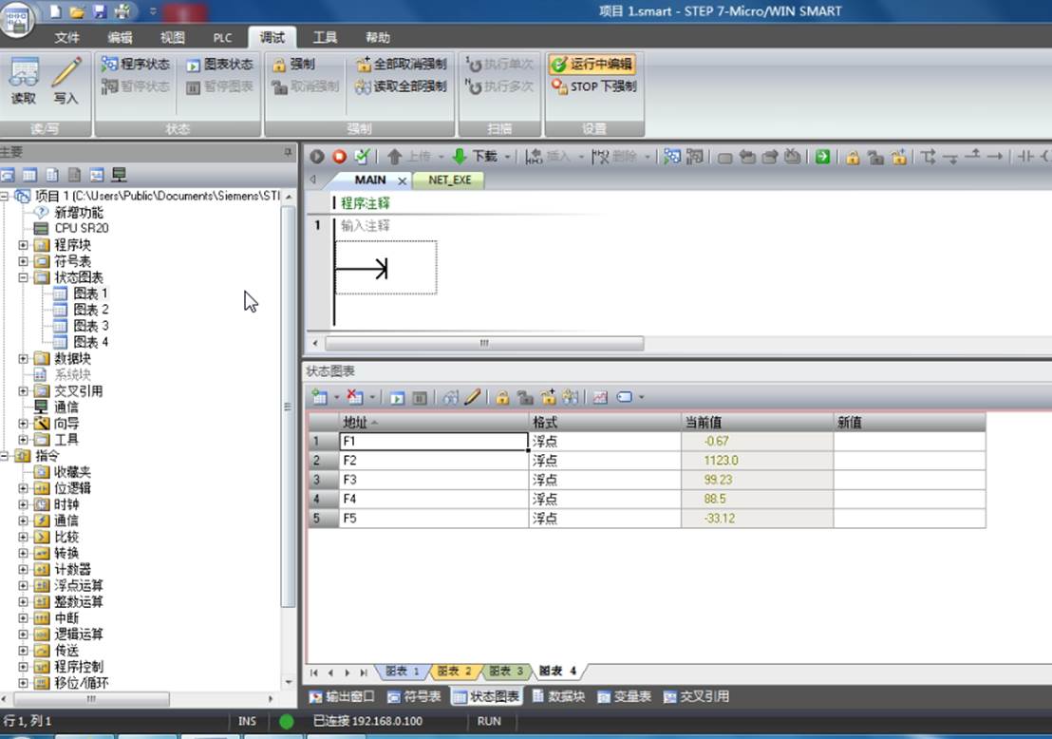Click the pencil write icon in chart toolbar

click(x=472, y=397)
